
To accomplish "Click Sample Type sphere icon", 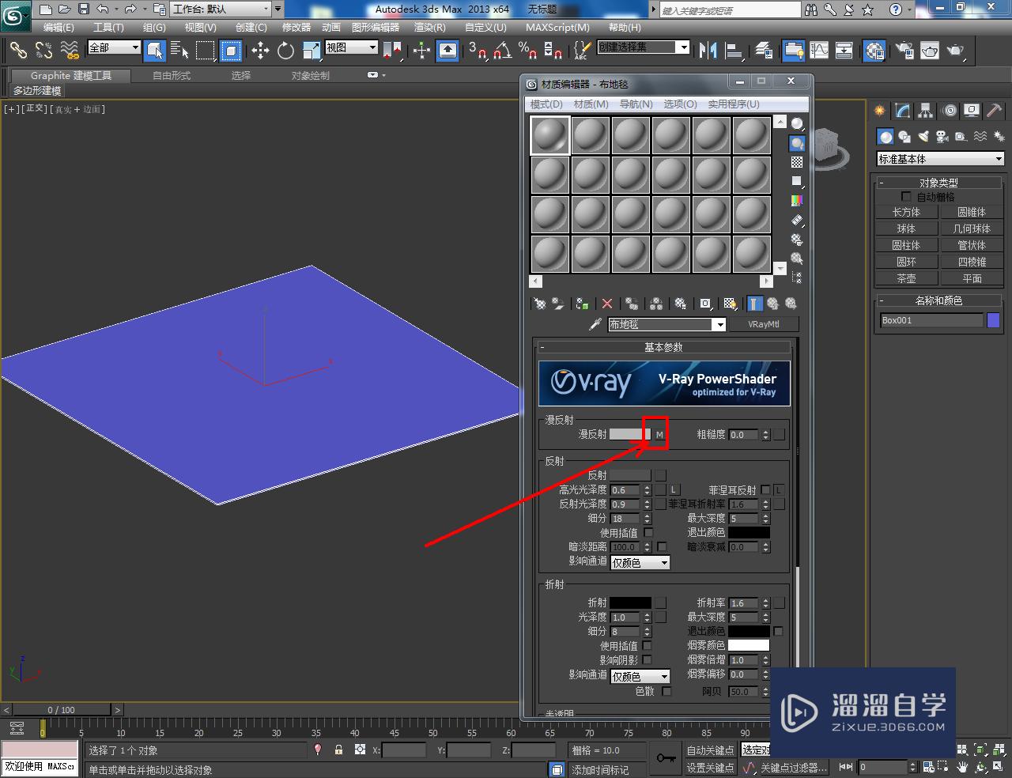I will click(797, 124).
